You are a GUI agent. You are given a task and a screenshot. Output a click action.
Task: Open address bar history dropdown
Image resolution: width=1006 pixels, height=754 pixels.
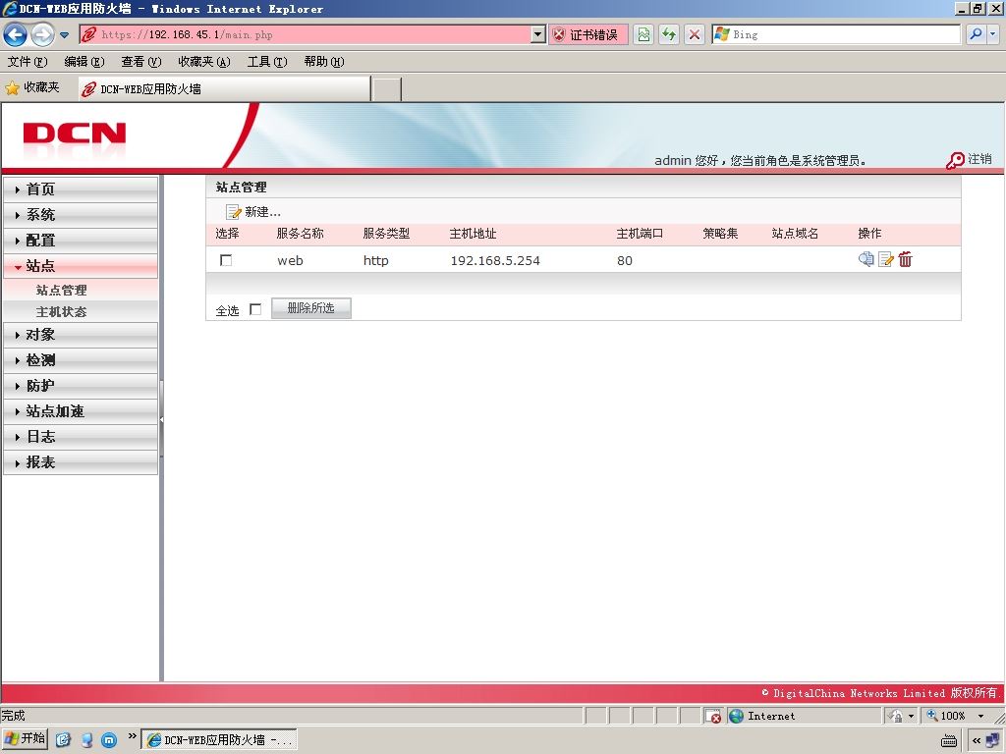point(538,34)
